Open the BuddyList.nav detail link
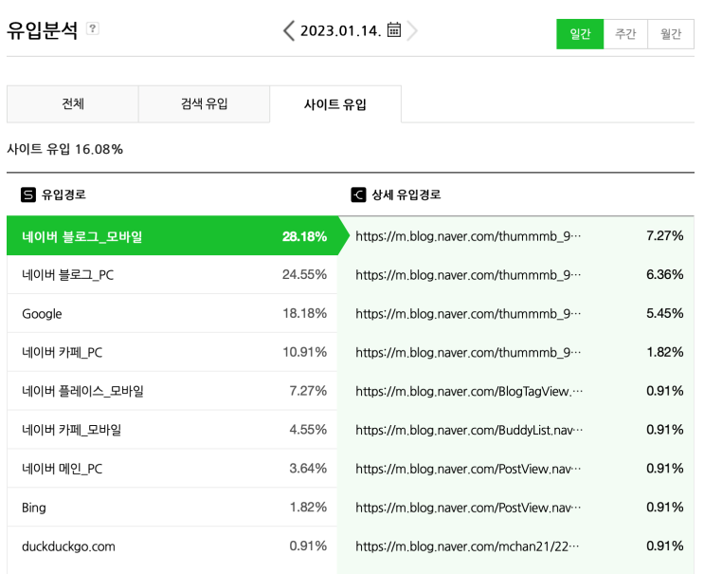 (469, 430)
